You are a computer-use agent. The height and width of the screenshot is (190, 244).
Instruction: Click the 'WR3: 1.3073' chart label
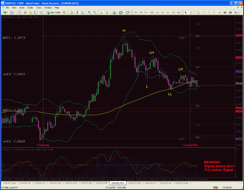(x=14, y=38)
